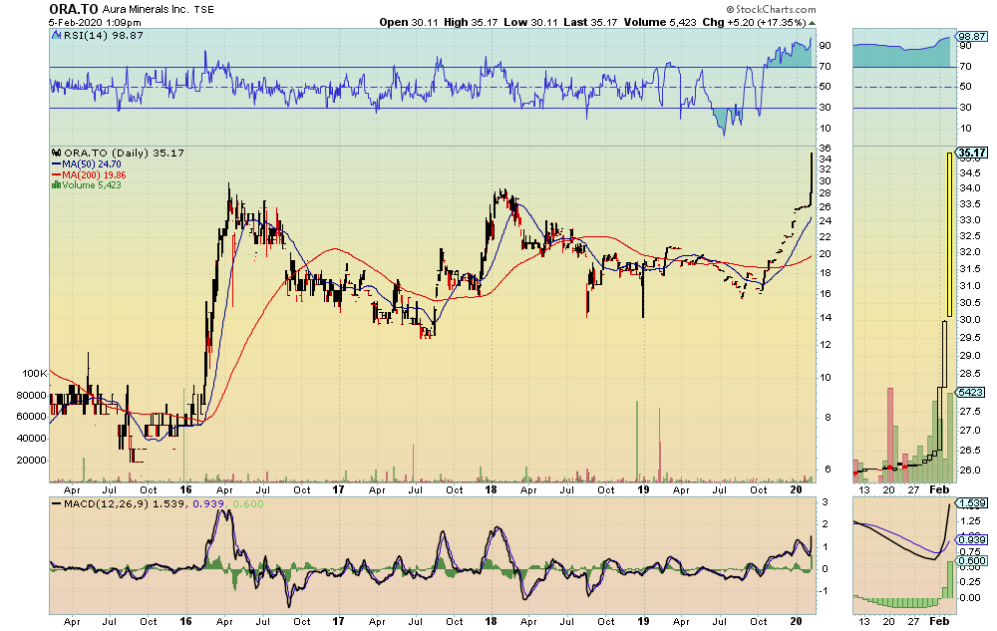
Task: Click the blue area-chart icon beside RSI(14)
Action: 57,36
